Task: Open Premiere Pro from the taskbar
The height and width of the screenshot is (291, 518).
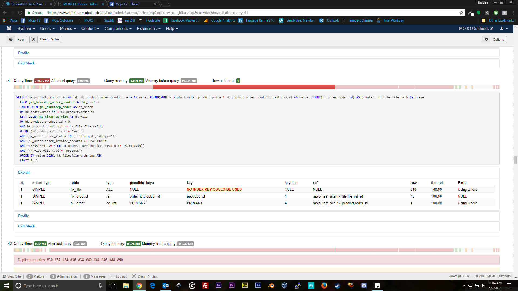Action: [x=231, y=286]
